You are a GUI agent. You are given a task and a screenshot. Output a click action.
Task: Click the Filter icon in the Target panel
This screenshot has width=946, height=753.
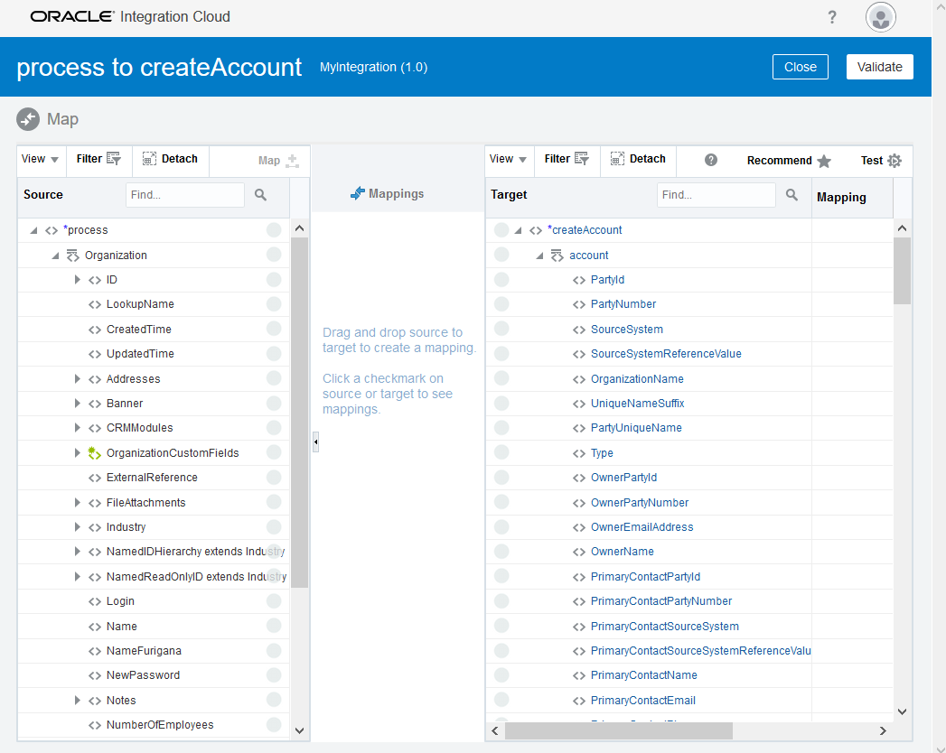[x=584, y=158]
